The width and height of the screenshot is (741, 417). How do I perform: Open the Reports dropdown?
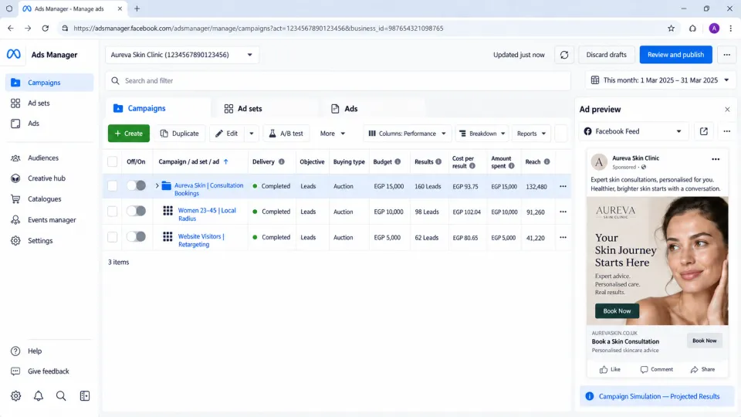pos(531,134)
